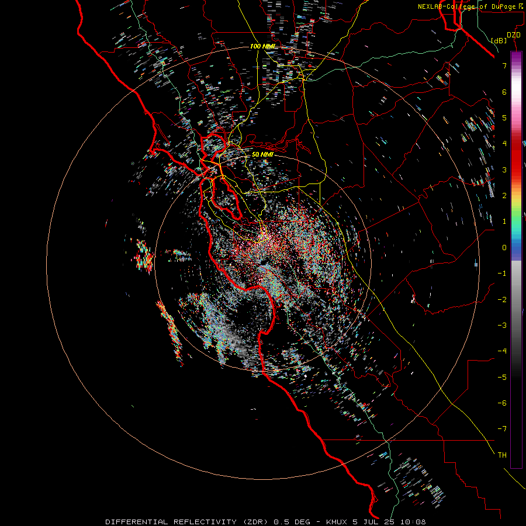Click the positive "2" scale label
This screenshot has height=526, width=526.
504,196
